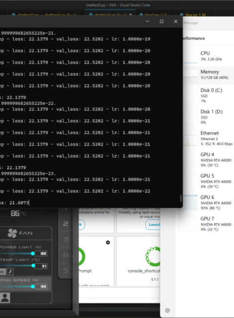The image size is (234, 318).
Task: Click the VS Code window title text
Action: (118, 5)
